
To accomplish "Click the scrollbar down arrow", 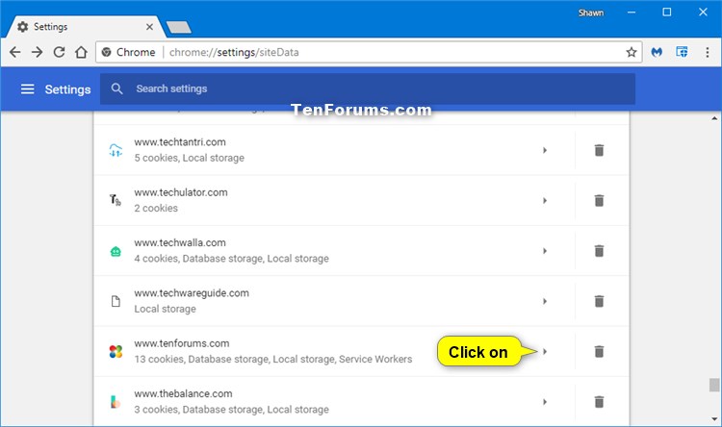I will 713,419.
